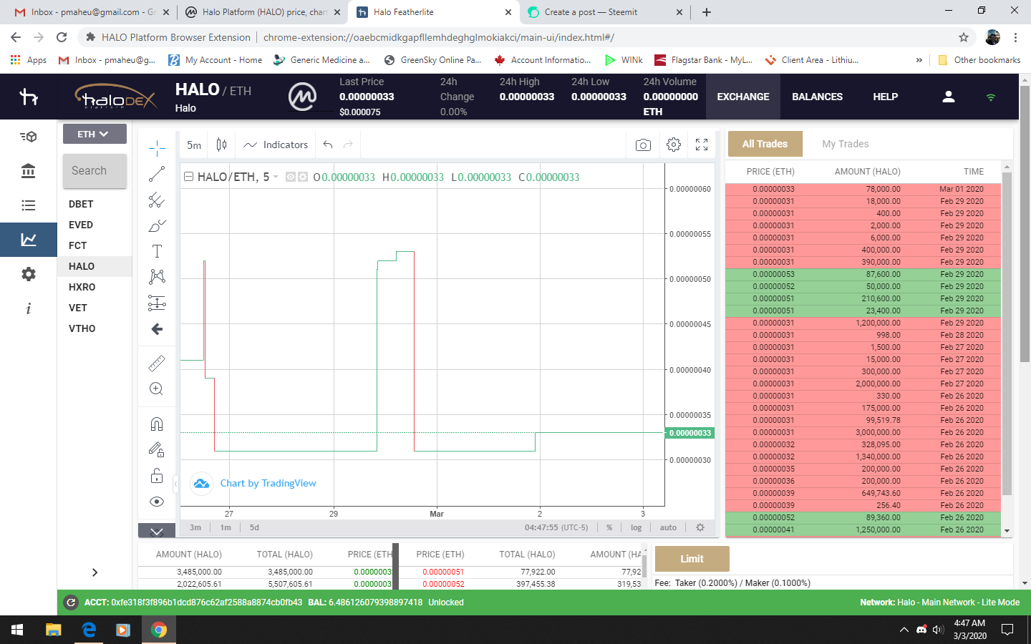This screenshot has width=1031, height=644.
Task: Click the CoinMarketCap logo icon
Action: [x=302, y=97]
